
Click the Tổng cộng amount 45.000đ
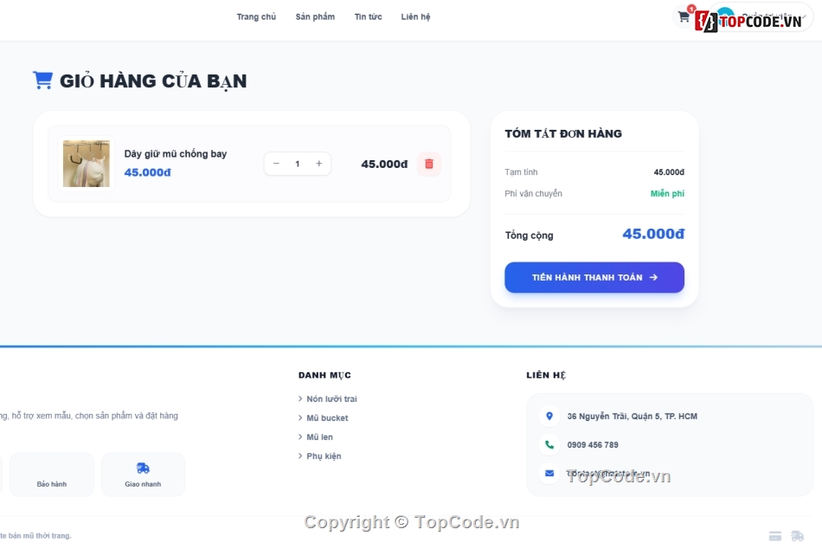tap(653, 234)
